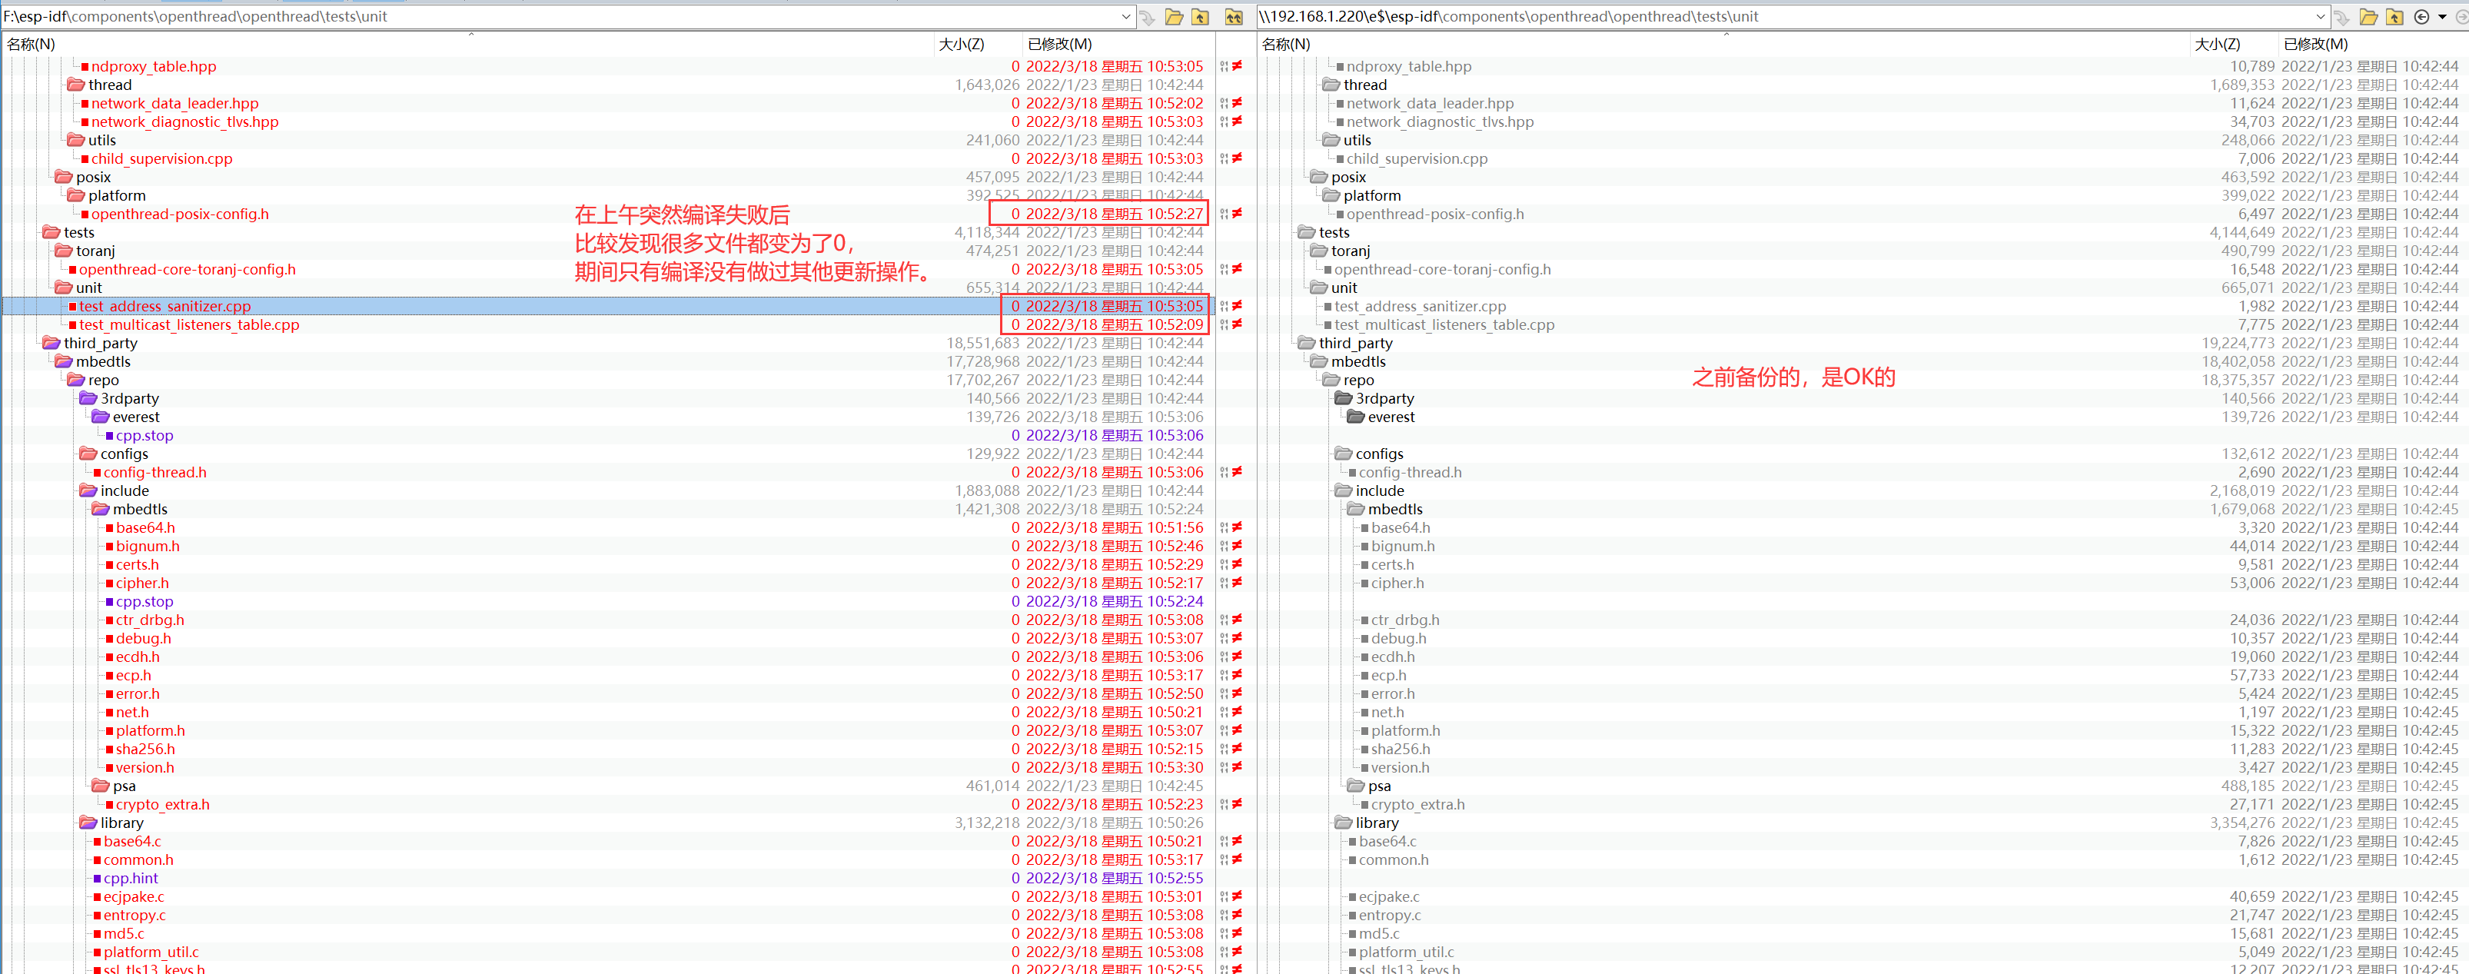
Task: Select right cipher.h file
Action: (x=1397, y=583)
